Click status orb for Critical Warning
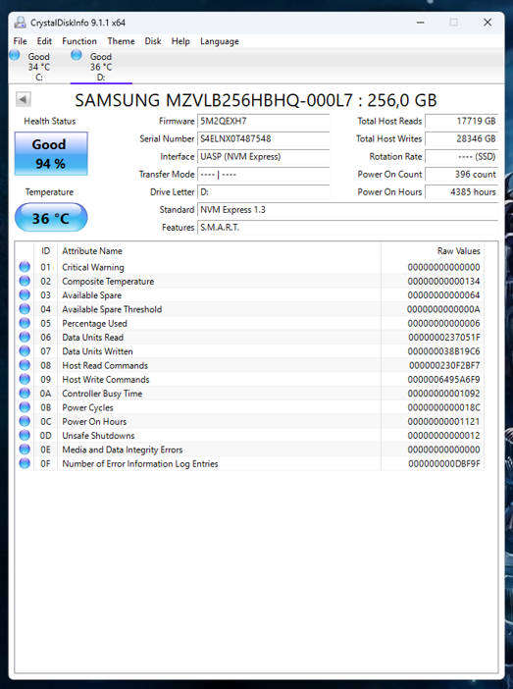513x689 pixels. pyautogui.click(x=25, y=267)
